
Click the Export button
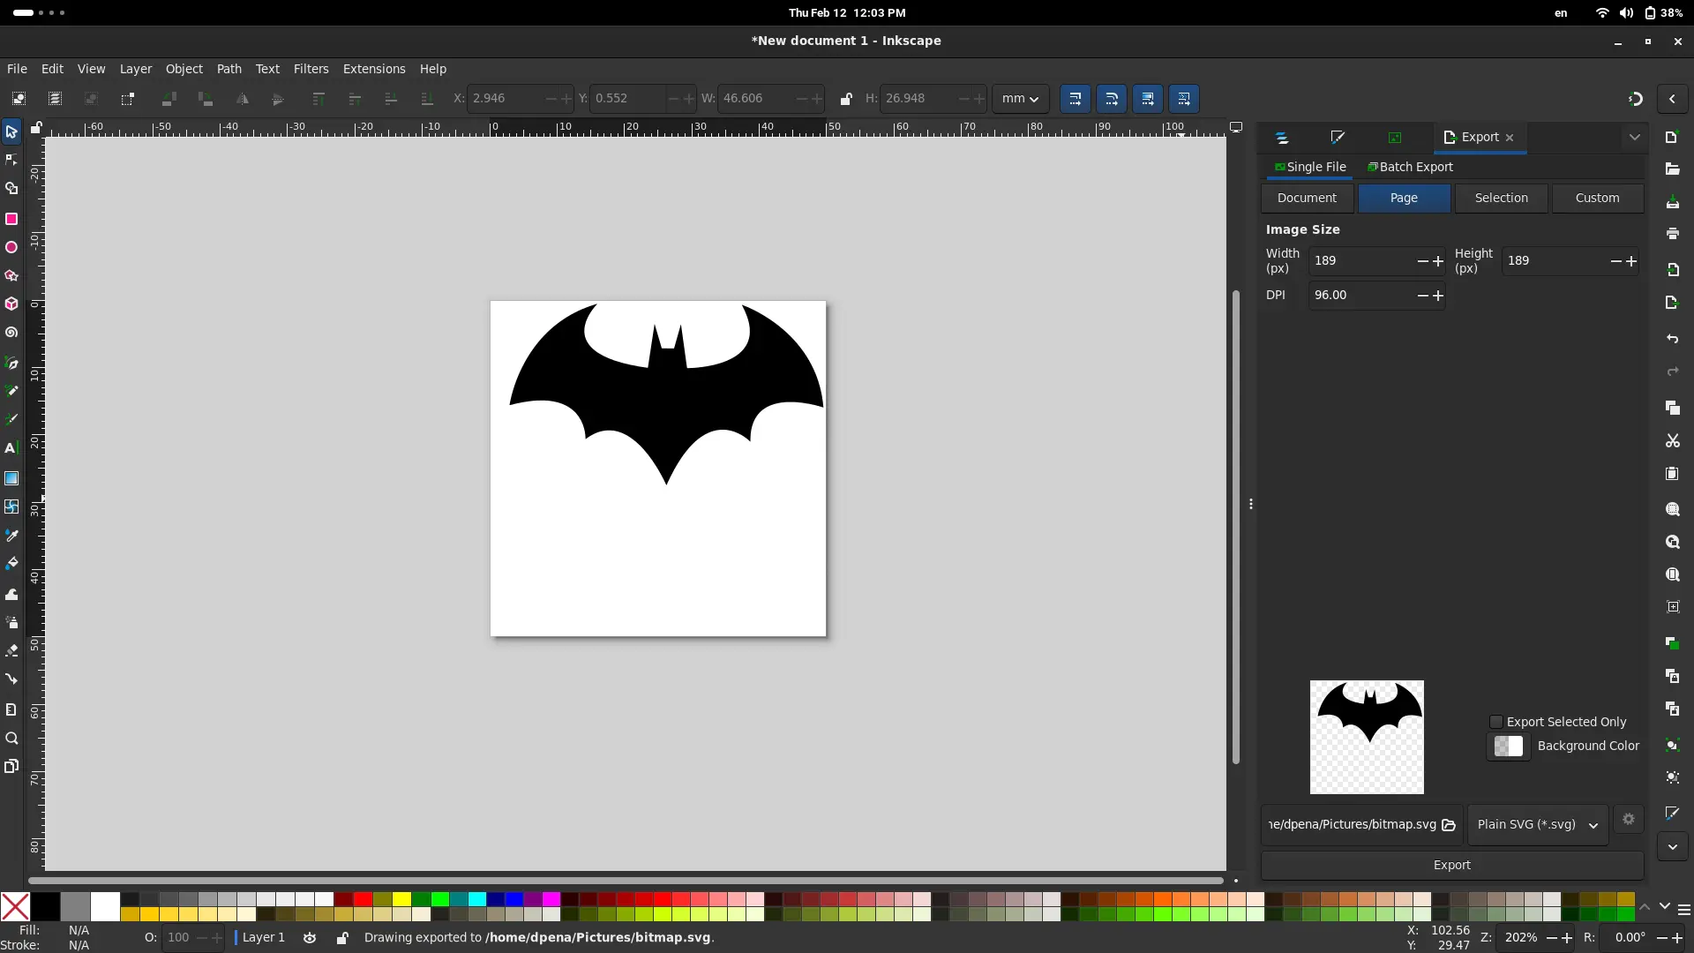click(x=1452, y=866)
